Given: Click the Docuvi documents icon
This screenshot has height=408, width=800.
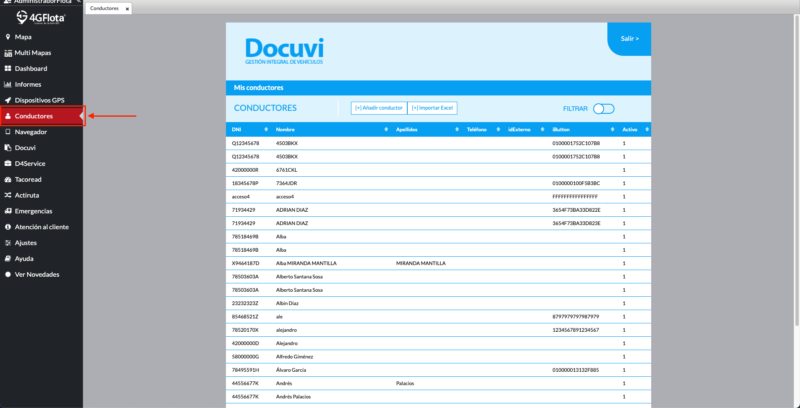Looking at the screenshot, I should point(8,148).
